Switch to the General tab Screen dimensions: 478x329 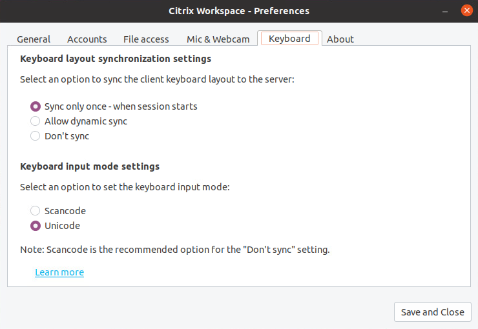click(34, 39)
